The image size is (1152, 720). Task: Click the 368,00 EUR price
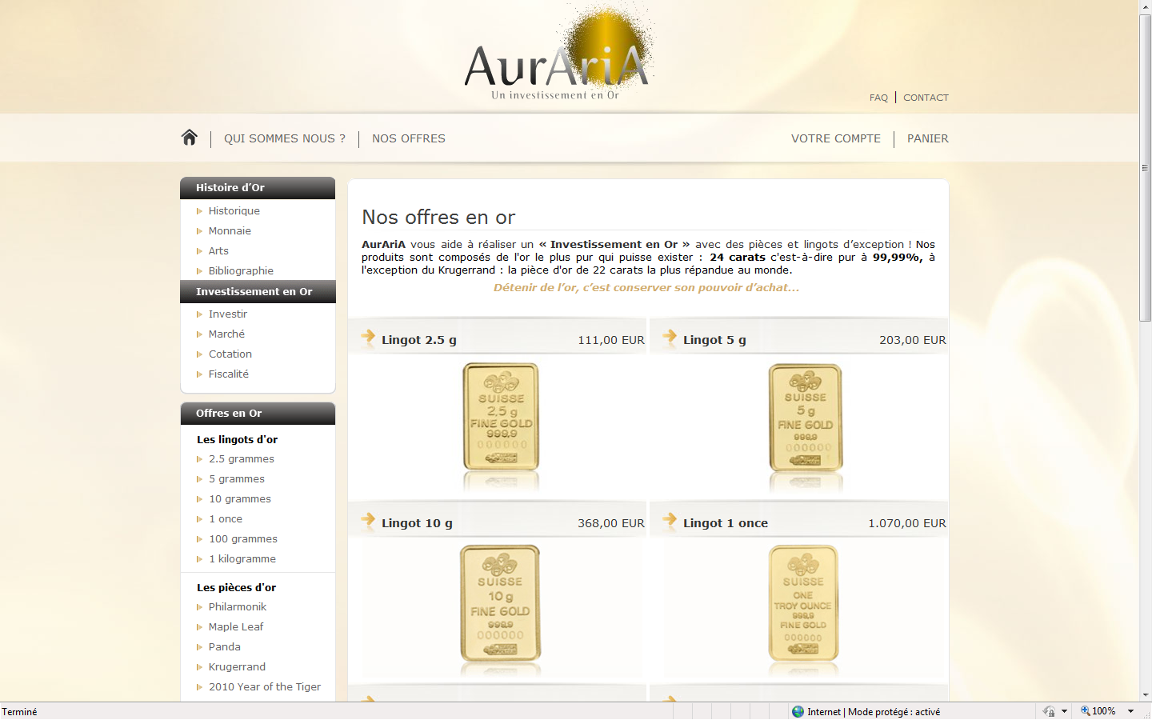[x=611, y=523]
